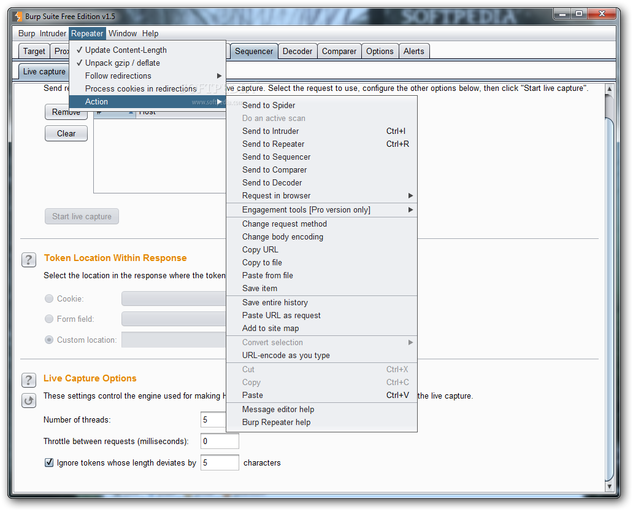
Task: Expand the Convert selection submenu
Action: pyautogui.click(x=321, y=343)
